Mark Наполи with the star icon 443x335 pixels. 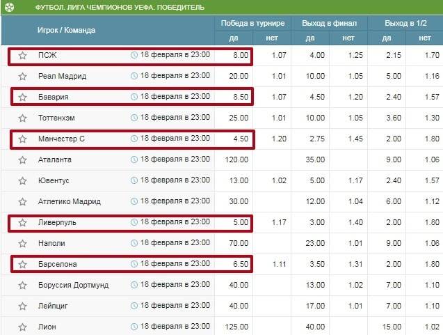tap(22, 243)
